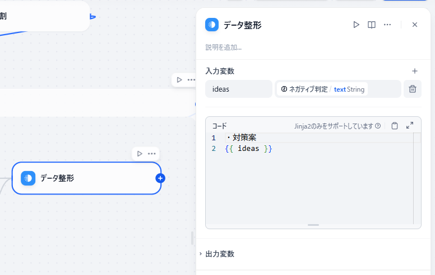Screen dimensions: 435x275
Task: Show the Jinja2 support help tooltip
Action: [378, 126]
